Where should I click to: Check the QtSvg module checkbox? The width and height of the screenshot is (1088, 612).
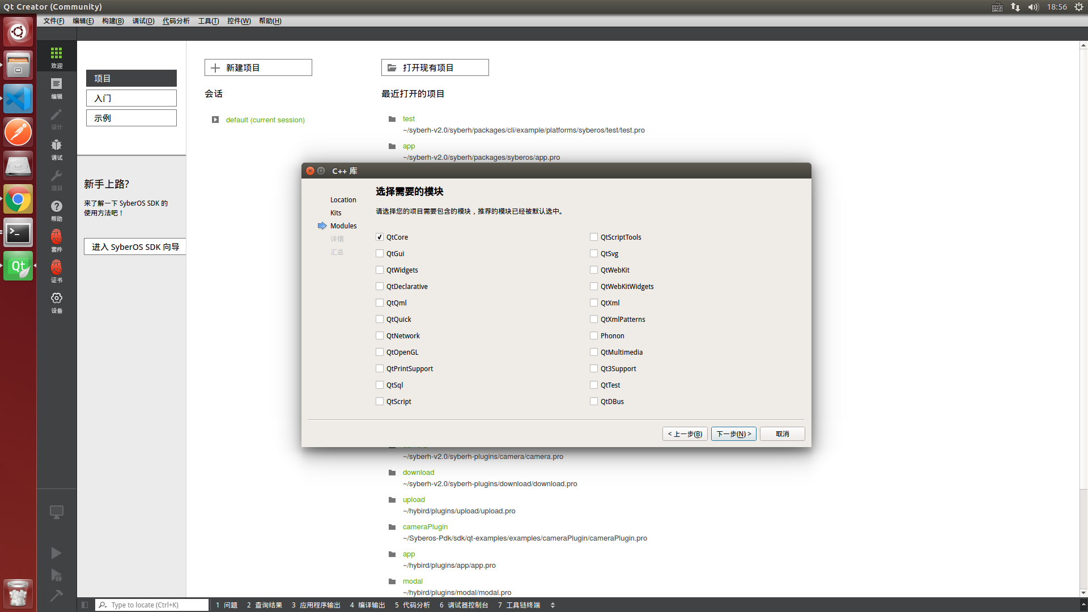click(x=594, y=253)
